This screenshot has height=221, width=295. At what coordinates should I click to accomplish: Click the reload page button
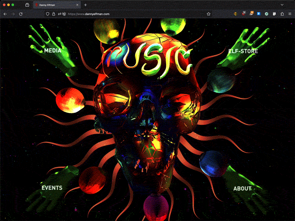[x=21, y=14]
